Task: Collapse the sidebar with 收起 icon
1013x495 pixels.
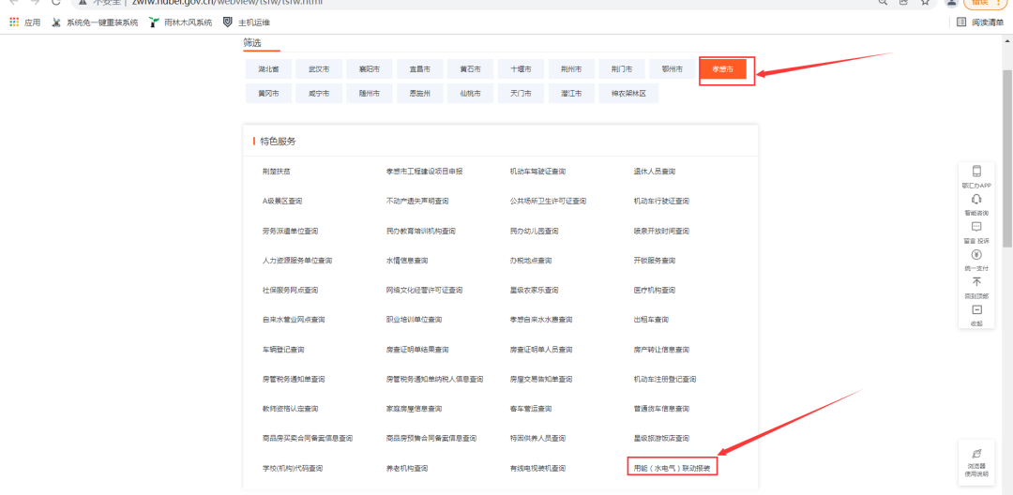Action: (976, 310)
